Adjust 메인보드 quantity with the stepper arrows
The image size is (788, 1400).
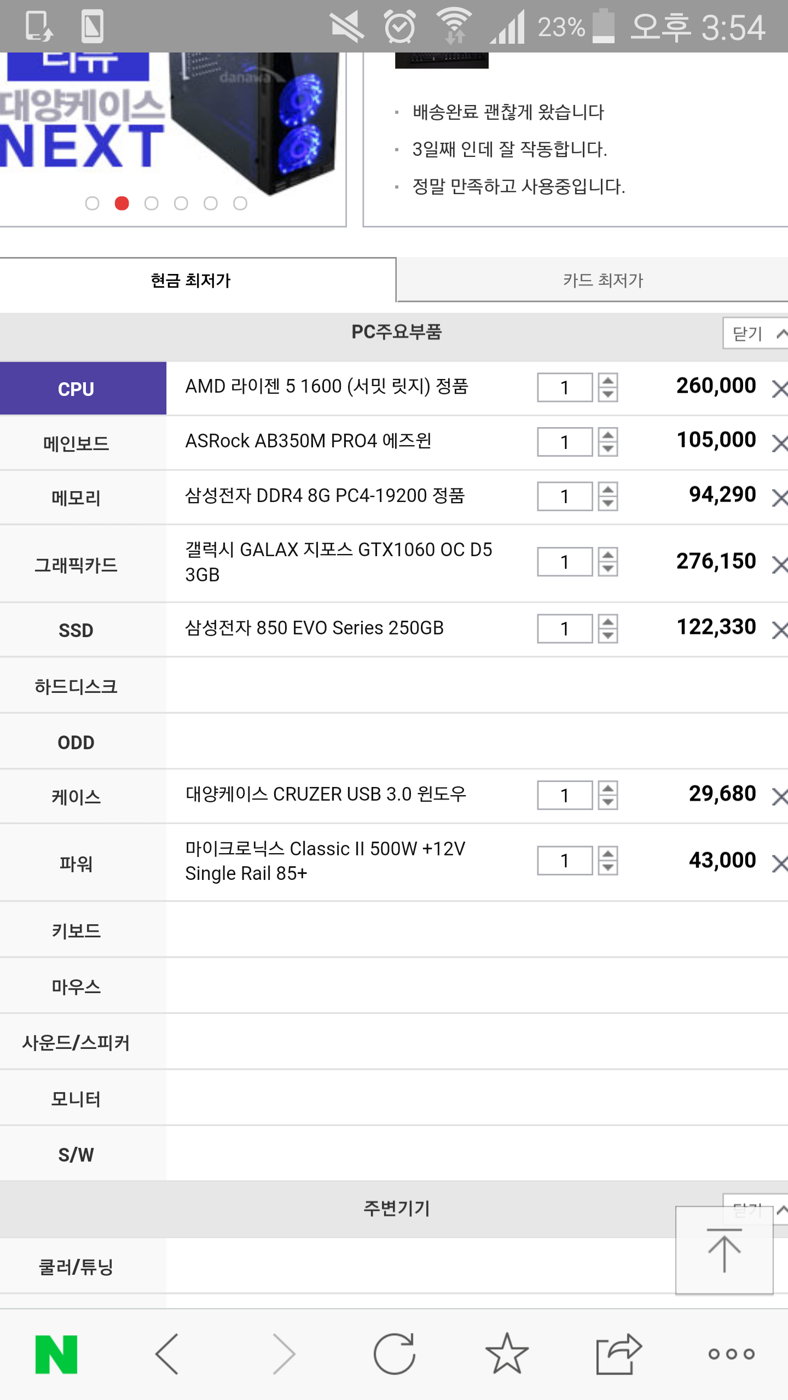point(608,442)
